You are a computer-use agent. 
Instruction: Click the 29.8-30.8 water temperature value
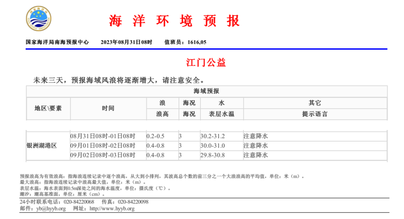click(212, 155)
